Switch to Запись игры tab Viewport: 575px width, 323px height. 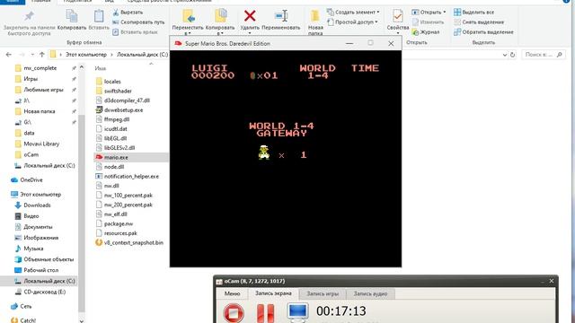[x=323, y=293]
